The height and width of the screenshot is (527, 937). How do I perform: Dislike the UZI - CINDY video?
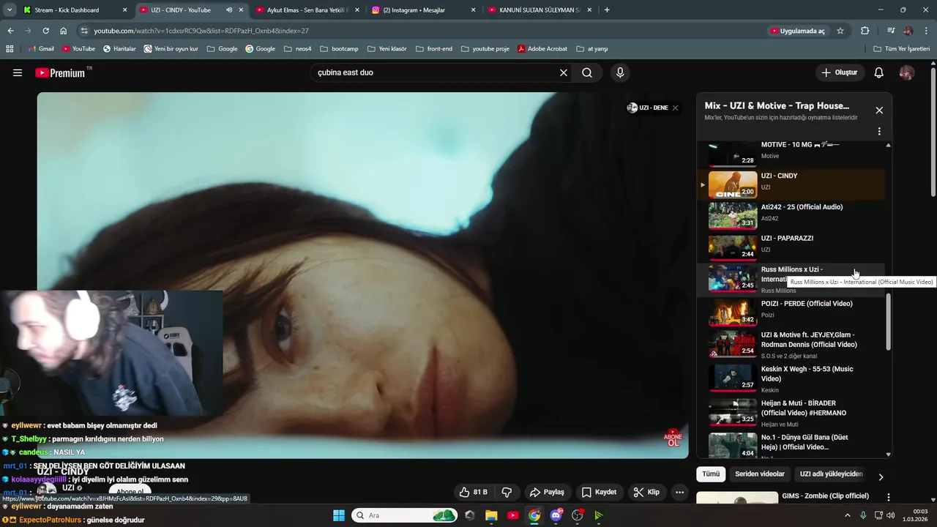(x=507, y=492)
